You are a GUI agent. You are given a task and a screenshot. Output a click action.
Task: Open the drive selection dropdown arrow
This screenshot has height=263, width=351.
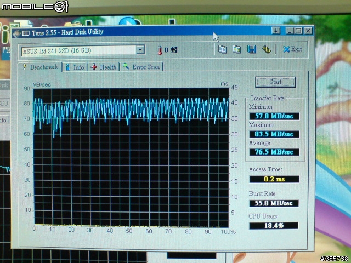coord(140,50)
